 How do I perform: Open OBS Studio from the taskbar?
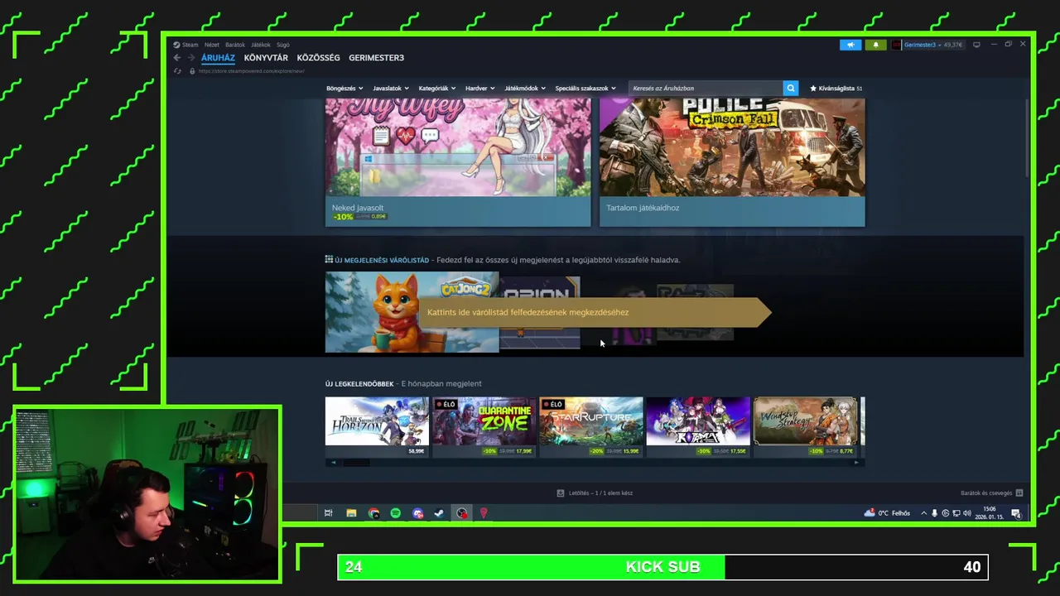(462, 513)
